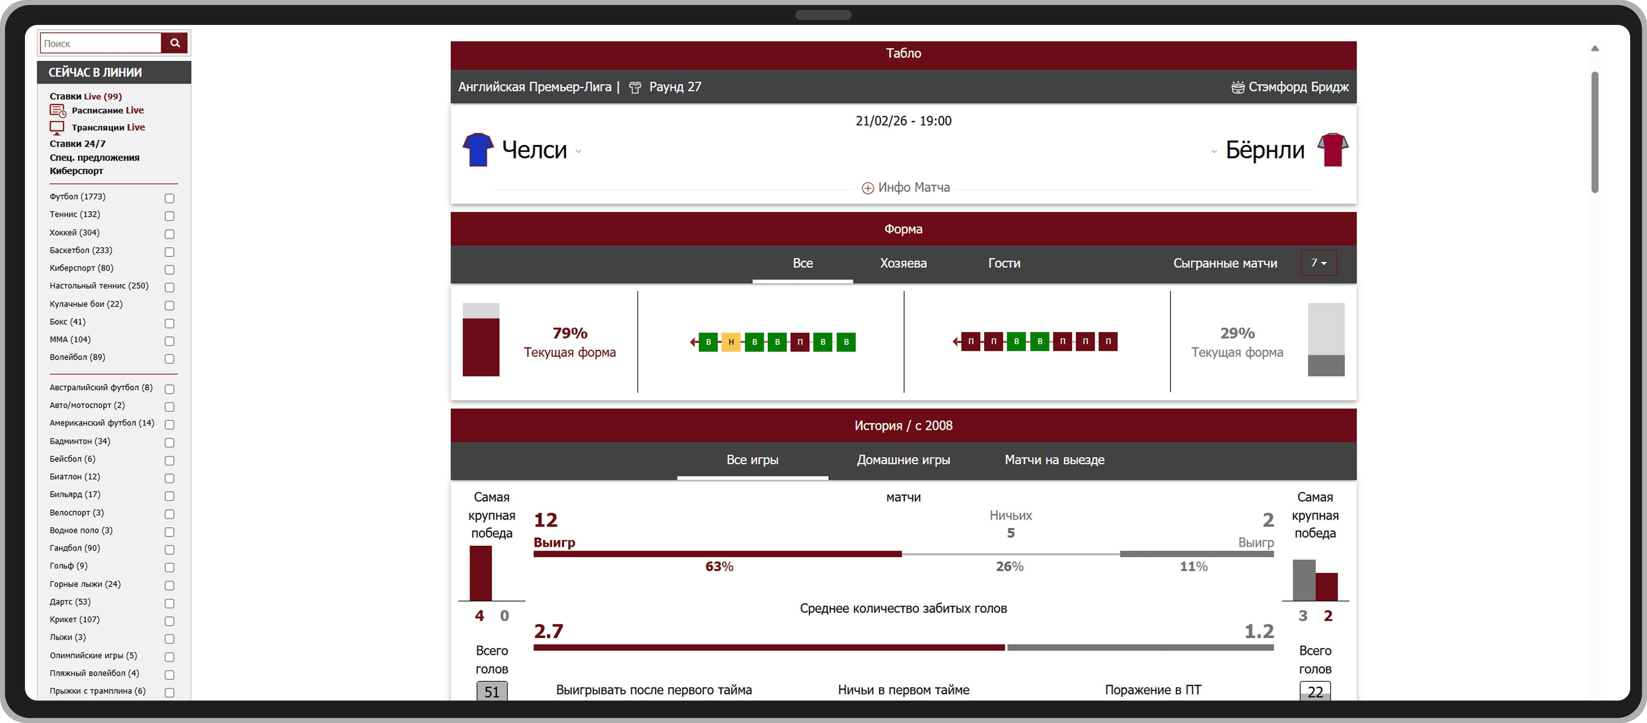The height and width of the screenshot is (723, 1647).
Task: Click Burnley claret jersey icon
Action: pyautogui.click(x=1333, y=150)
